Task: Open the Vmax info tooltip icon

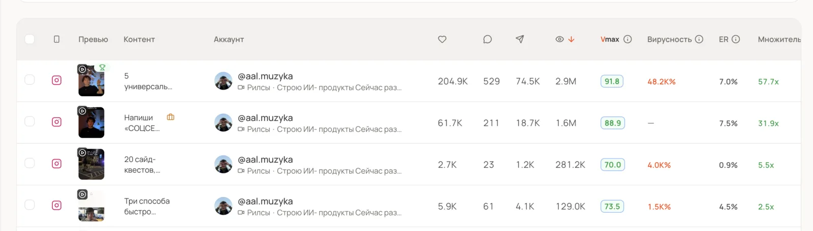Action: pos(628,39)
